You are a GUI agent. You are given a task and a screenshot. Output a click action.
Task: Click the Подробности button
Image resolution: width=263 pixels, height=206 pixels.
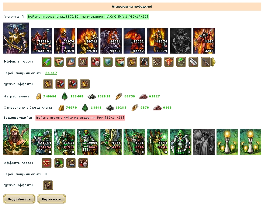tap(19, 199)
